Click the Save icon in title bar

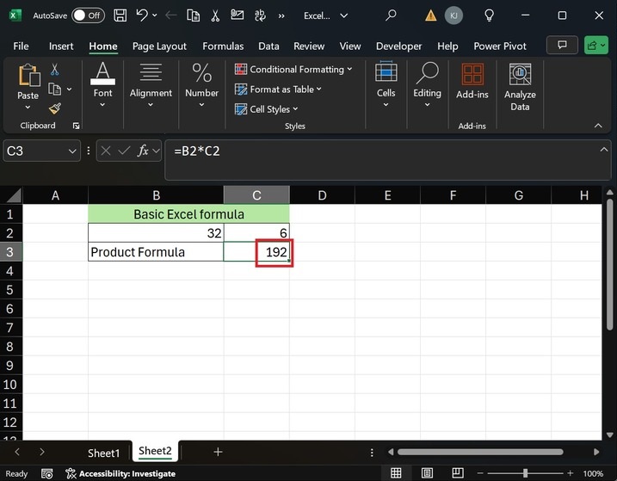point(120,15)
